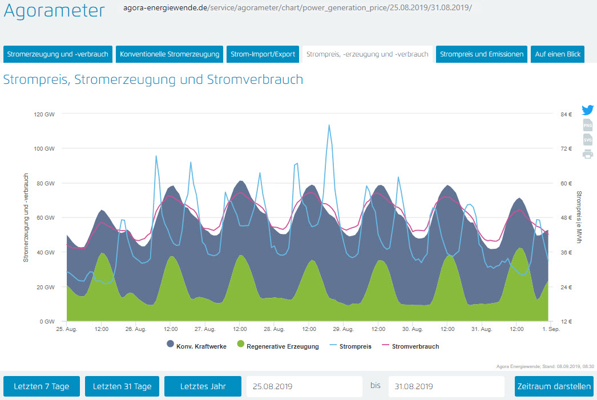Focus the start date field 25.08.2019
This screenshot has height=400, width=597.
tap(303, 386)
